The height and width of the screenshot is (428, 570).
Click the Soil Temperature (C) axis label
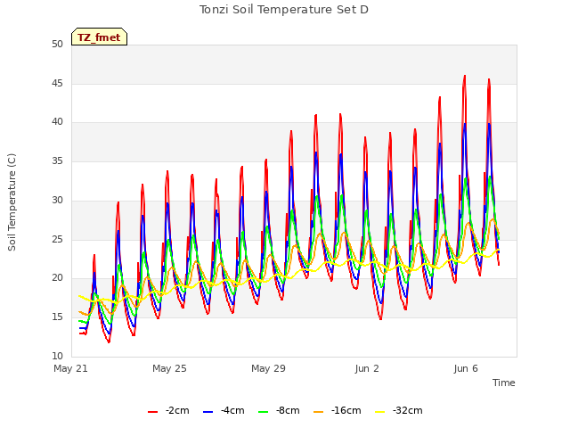[x=12, y=202]
